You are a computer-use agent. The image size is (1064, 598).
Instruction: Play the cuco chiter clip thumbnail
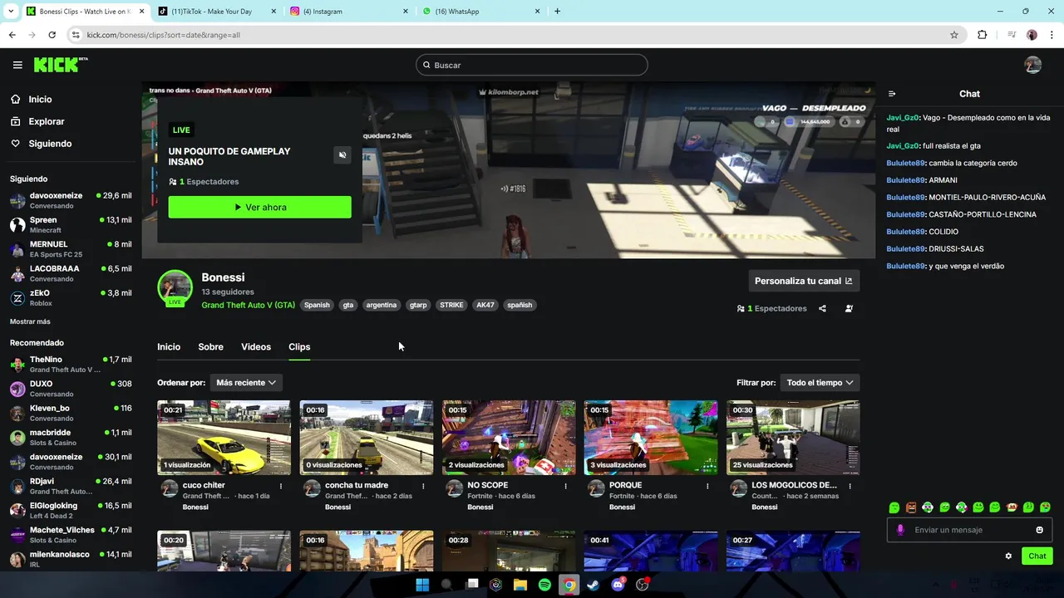tap(224, 438)
